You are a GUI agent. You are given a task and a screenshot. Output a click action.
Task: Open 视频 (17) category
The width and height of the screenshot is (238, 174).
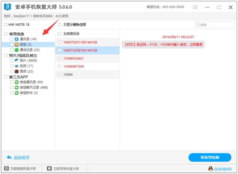point(26,66)
